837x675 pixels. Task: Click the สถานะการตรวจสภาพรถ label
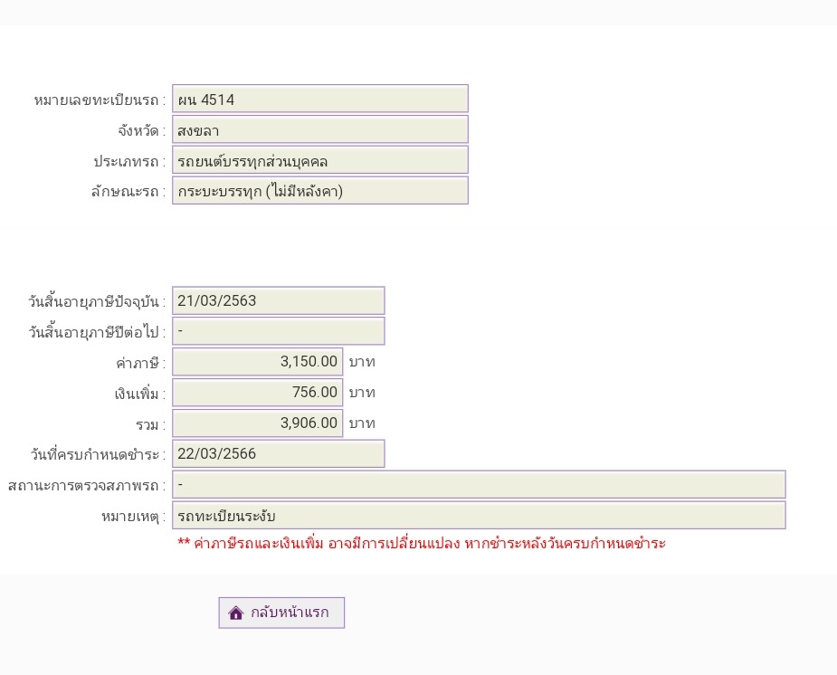click(x=87, y=486)
